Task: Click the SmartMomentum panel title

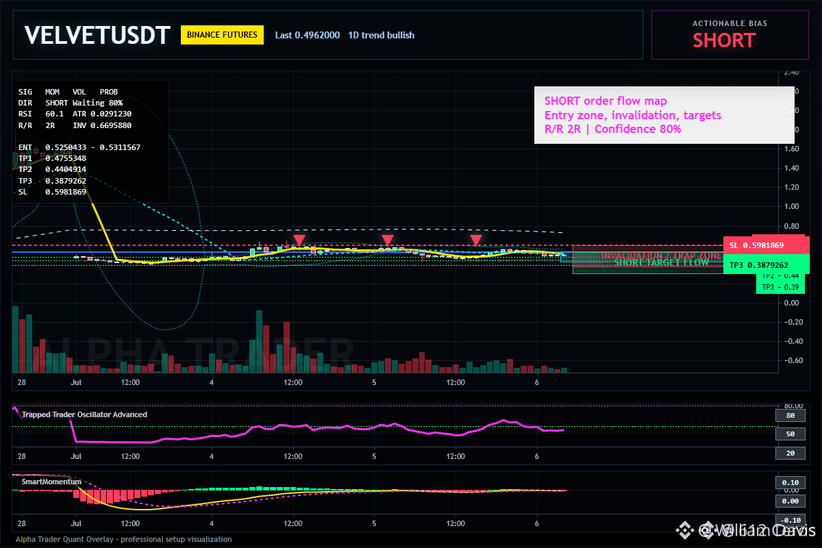Action: pyautogui.click(x=50, y=482)
